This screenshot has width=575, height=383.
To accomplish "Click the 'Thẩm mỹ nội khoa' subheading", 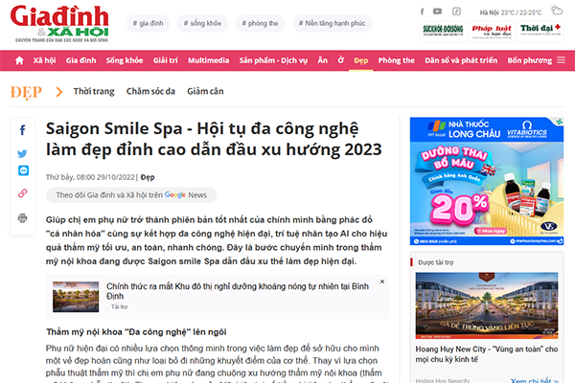I will [136, 332].
